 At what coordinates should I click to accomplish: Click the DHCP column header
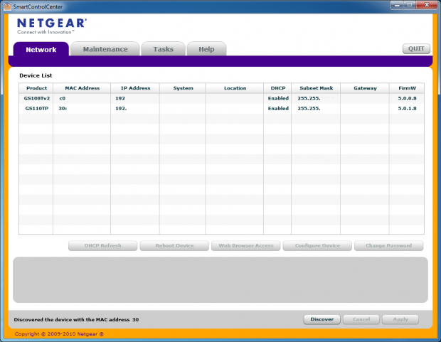click(277, 88)
